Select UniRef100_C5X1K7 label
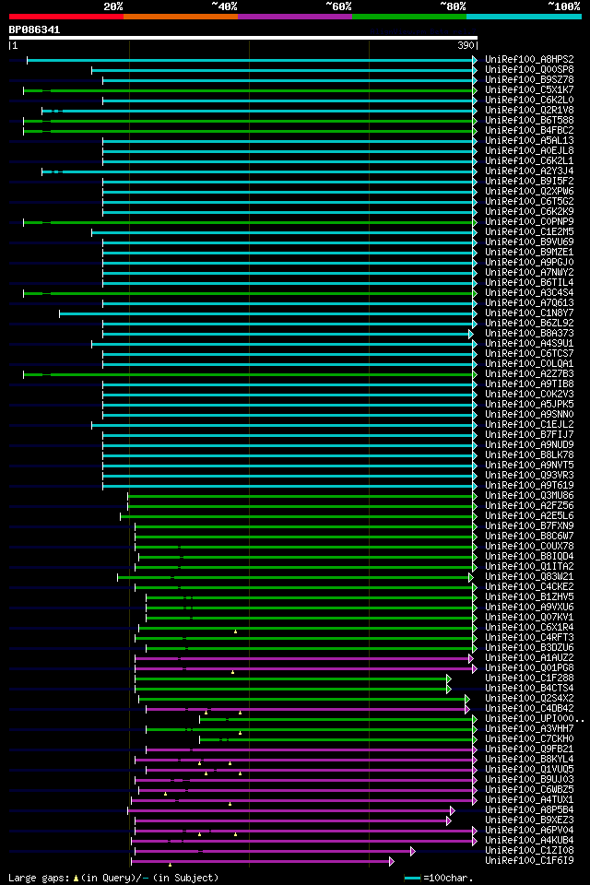 click(x=529, y=89)
